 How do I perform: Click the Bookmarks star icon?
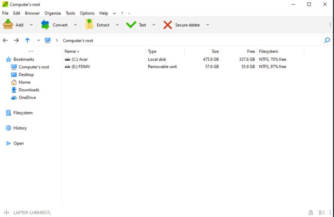click(9, 60)
